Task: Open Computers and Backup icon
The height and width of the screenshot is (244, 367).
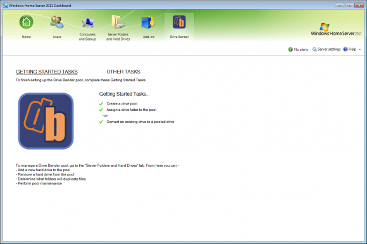Action: pos(88,23)
